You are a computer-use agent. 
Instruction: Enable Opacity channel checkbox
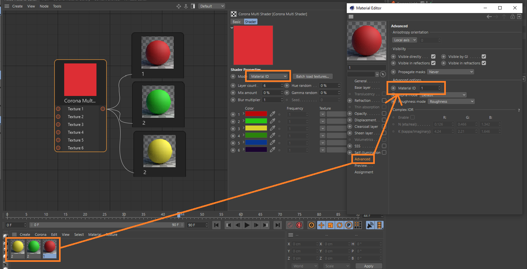click(x=384, y=114)
